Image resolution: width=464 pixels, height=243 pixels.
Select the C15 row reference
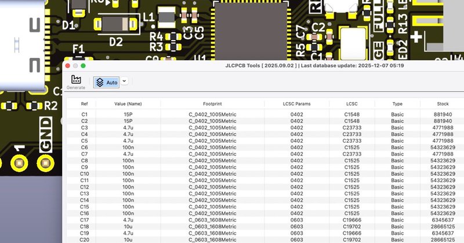84,206
